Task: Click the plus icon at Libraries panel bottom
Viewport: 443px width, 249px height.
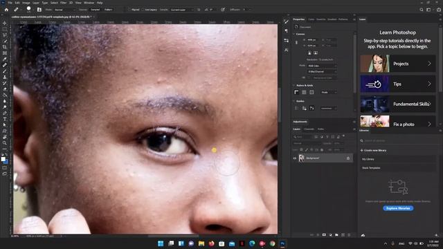Action: tap(437, 235)
